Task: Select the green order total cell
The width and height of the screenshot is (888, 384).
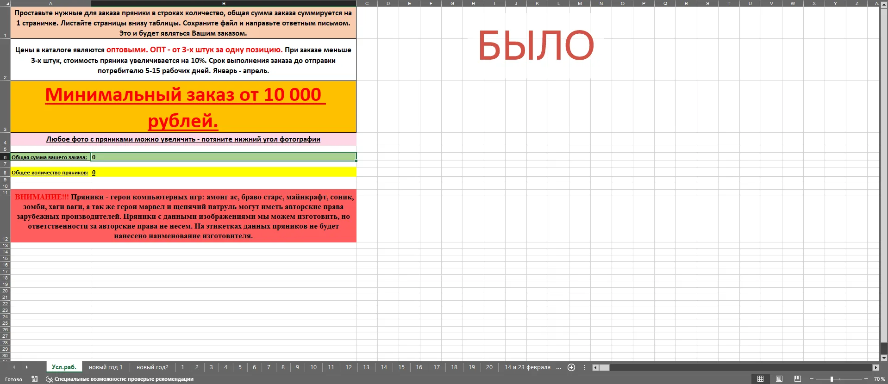Action: [224, 157]
